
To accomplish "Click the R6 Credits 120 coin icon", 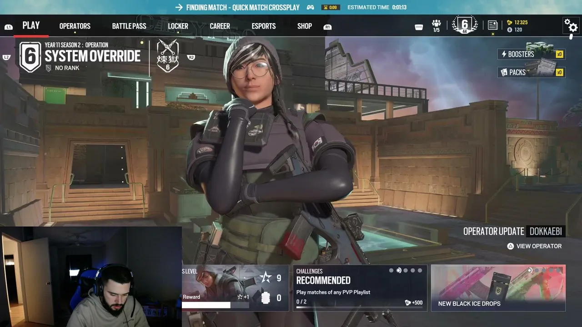I will (509, 30).
